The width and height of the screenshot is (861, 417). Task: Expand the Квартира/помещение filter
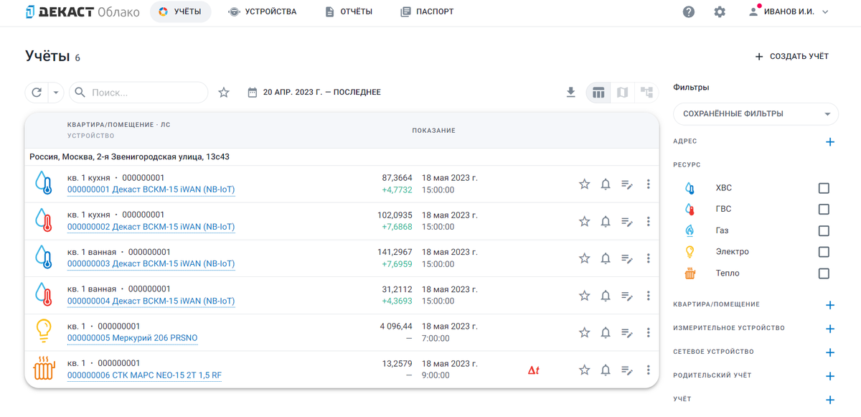830,305
